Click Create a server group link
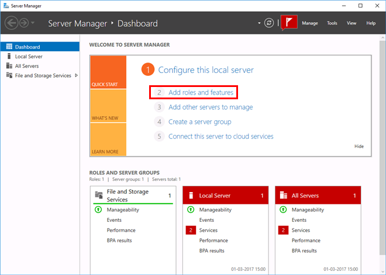The image size is (386, 275). pos(199,122)
